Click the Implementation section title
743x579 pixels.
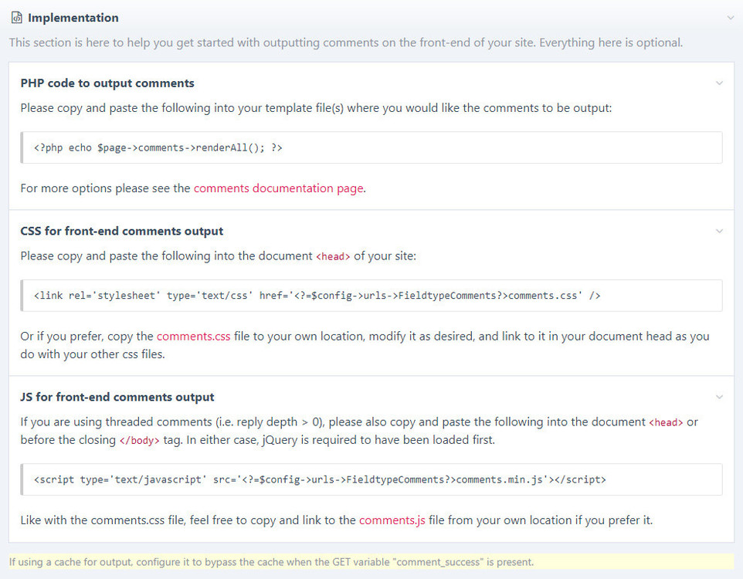coord(73,18)
